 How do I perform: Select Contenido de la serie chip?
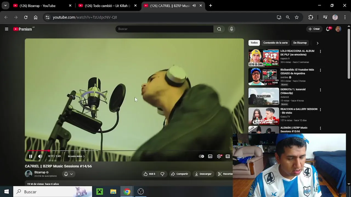click(275, 43)
